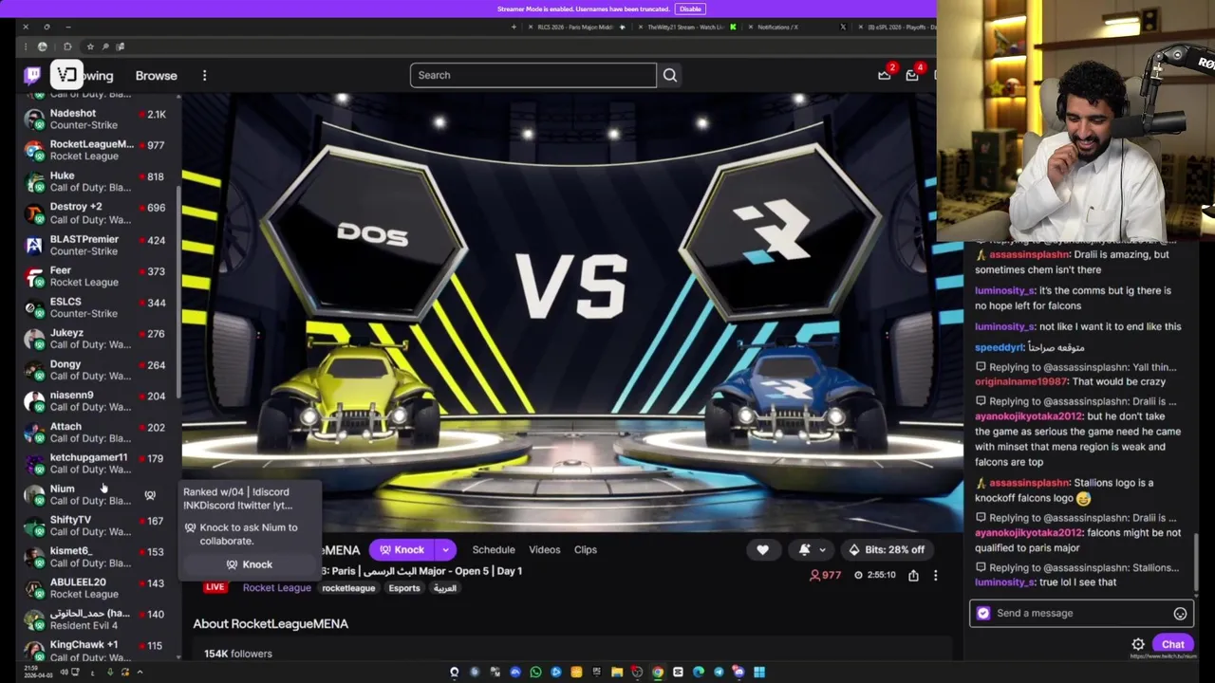This screenshot has height=683, width=1215.
Task: Open ABULEEL20 channel in sidebar
Action: [95, 588]
